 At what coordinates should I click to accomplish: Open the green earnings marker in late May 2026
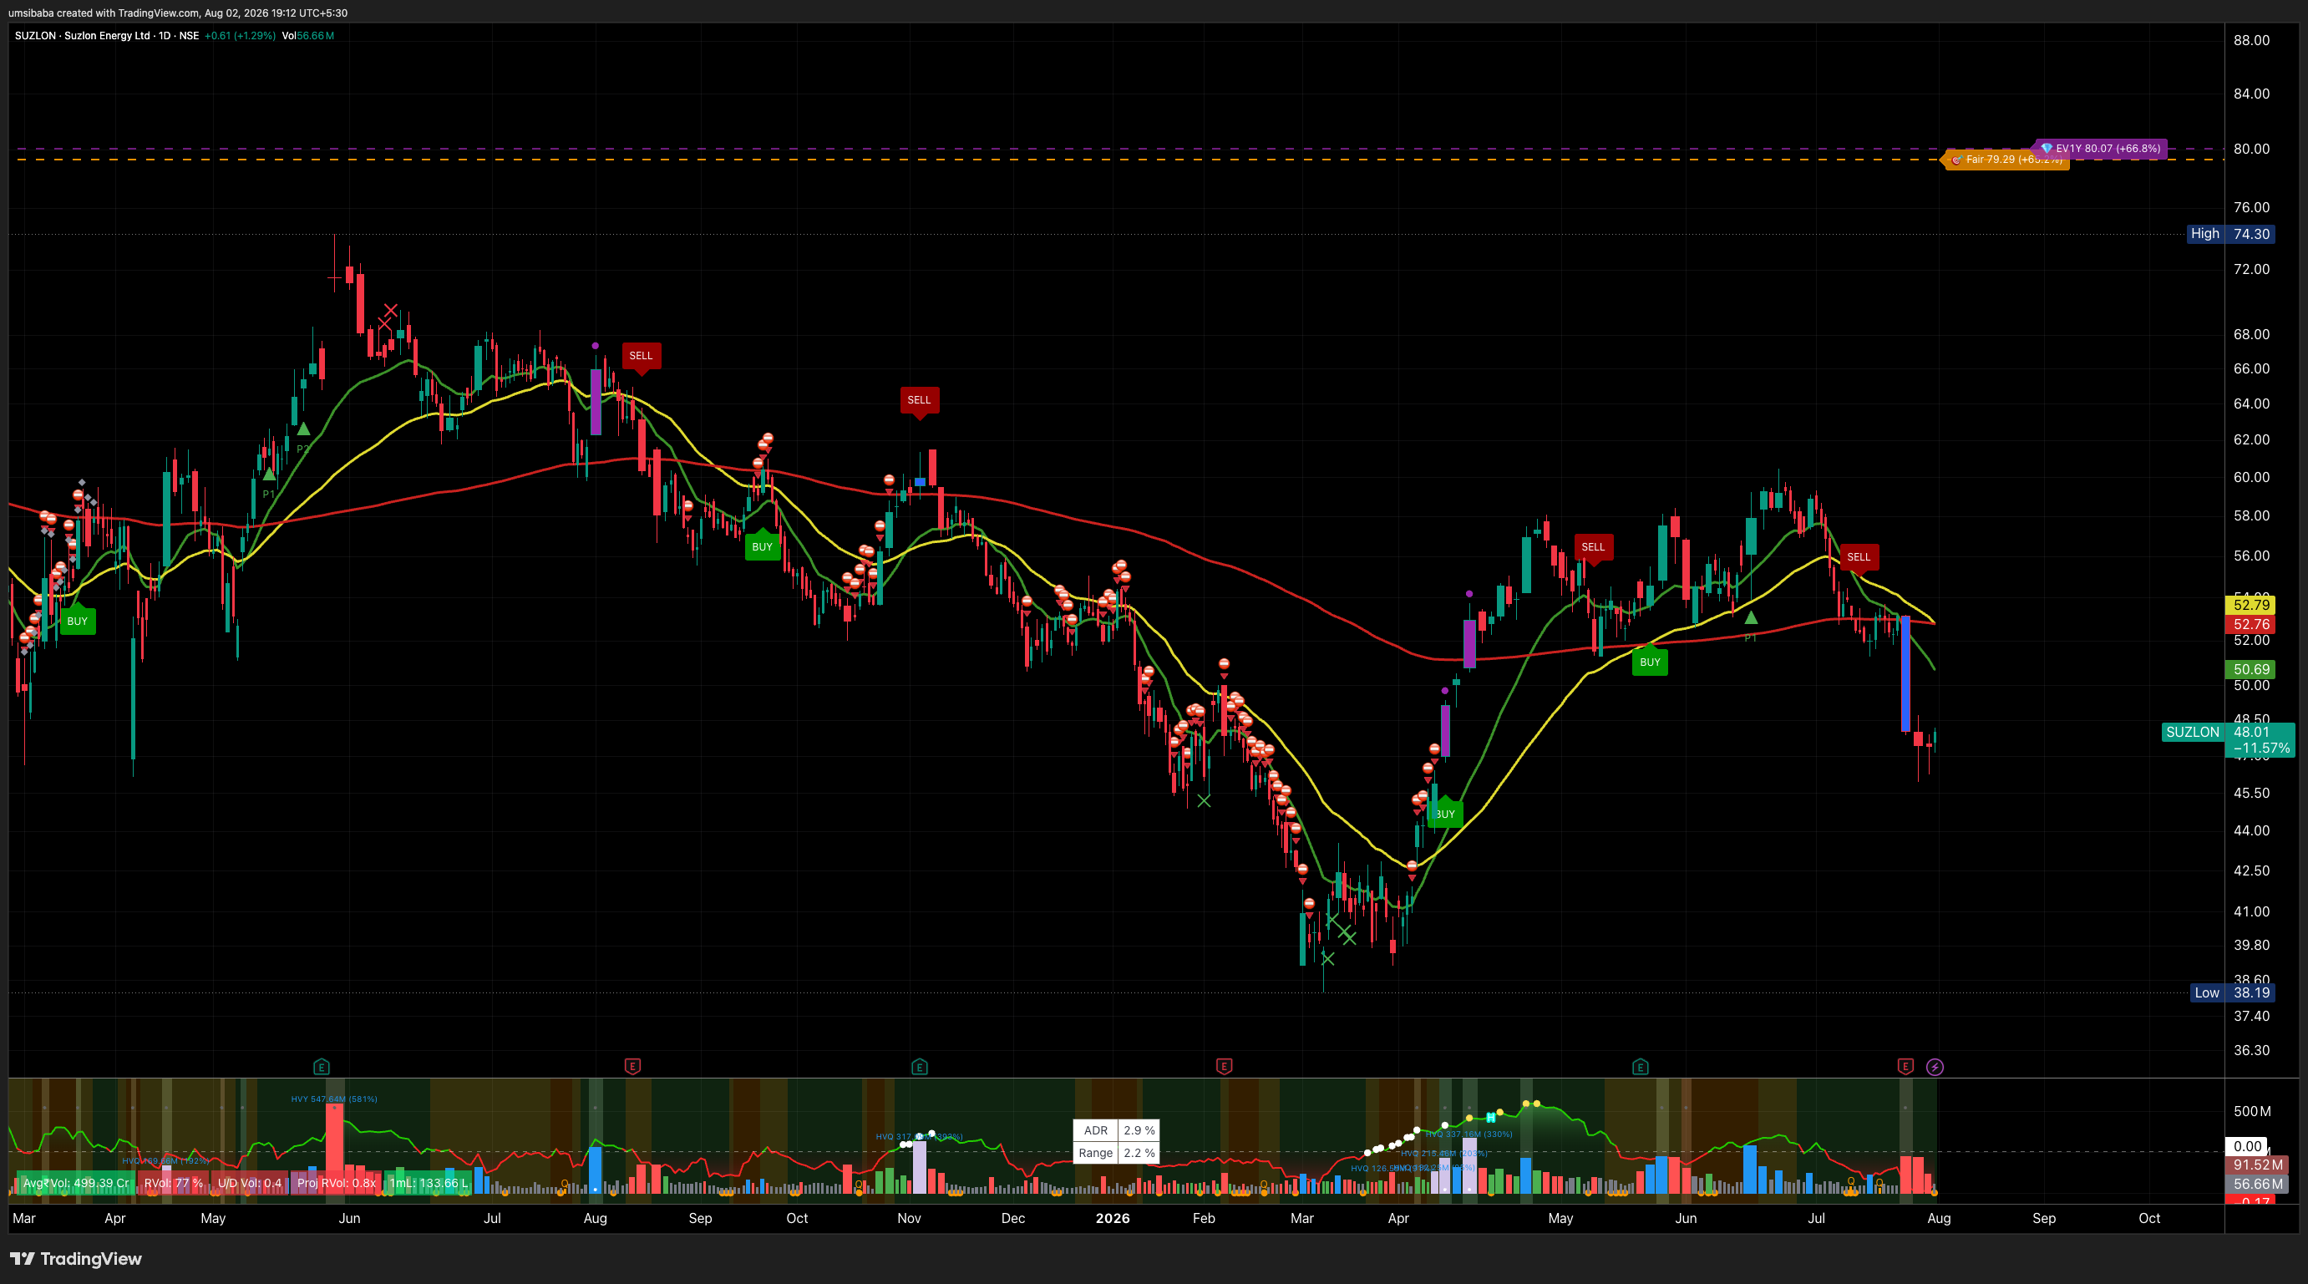pyautogui.click(x=1641, y=1066)
